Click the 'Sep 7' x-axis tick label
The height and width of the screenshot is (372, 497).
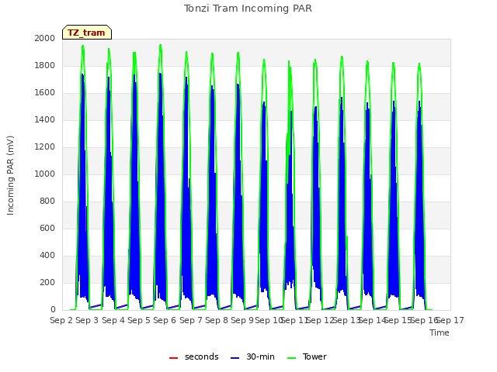tap(191, 320)
